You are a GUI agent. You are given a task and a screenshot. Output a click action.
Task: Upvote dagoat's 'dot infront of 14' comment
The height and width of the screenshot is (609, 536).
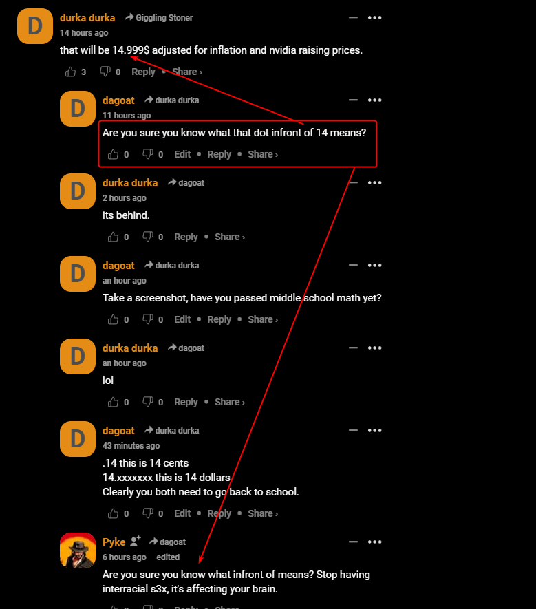[x=113, y=155]
